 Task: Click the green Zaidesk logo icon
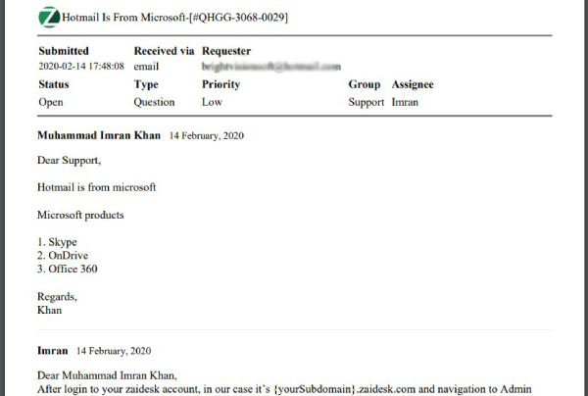[x=49, y=18]
